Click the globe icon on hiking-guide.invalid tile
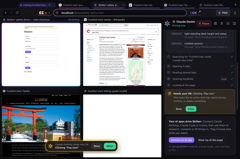Viewport: 240px width, 159px height. pyautogui.click(x=85, y=91)
